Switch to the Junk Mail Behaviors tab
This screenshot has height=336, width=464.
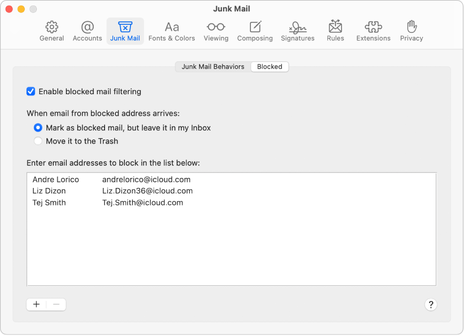click(x=213, y=66)
